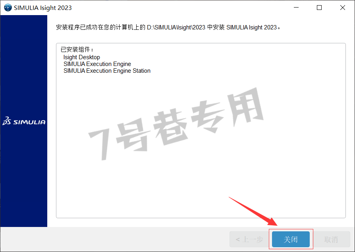The height and width of the screenshot is (252, 355).
Task: Click the 7号巷专用 watermark text
Action: [x=176, y=124]
